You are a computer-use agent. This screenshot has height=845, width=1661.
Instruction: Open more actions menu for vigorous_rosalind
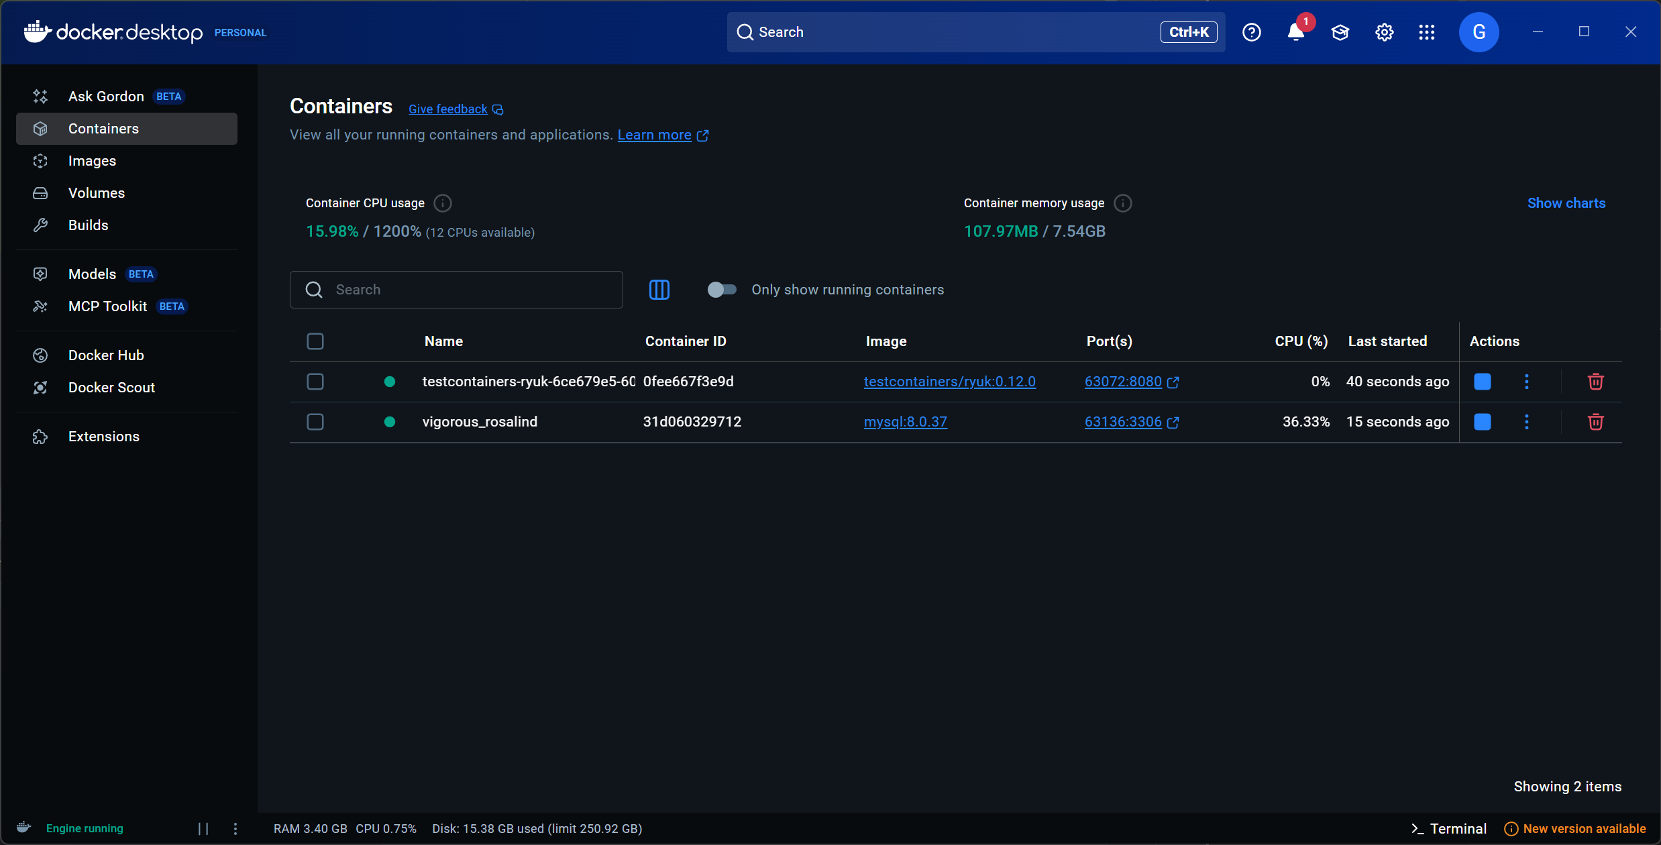click(x=1526, y=422)
